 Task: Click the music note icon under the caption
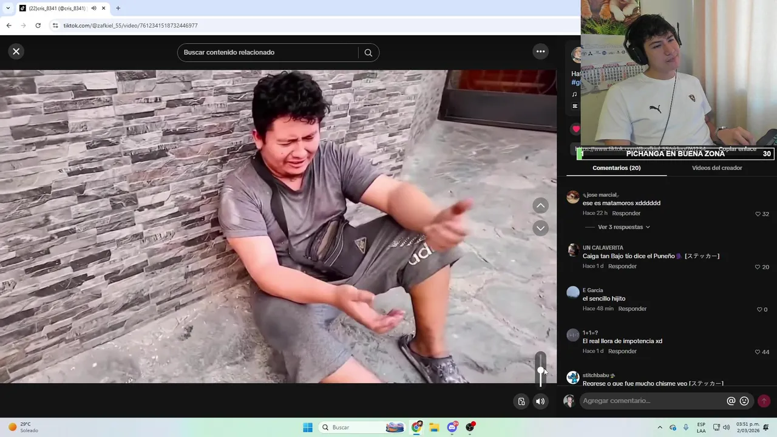[574, 95]
